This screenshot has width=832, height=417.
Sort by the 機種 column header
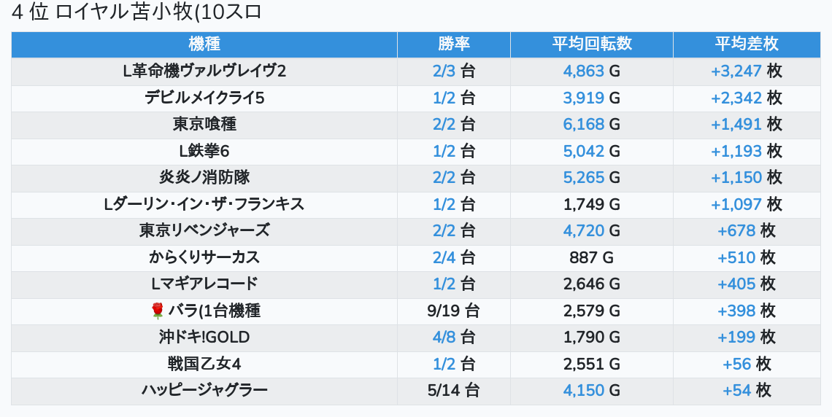point(204,44)
